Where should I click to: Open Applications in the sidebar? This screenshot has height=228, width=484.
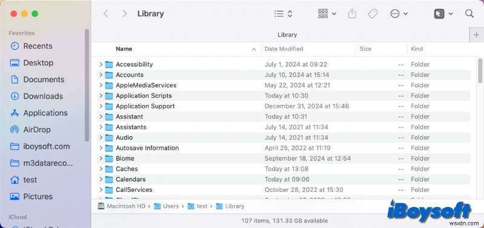[39, 113]
